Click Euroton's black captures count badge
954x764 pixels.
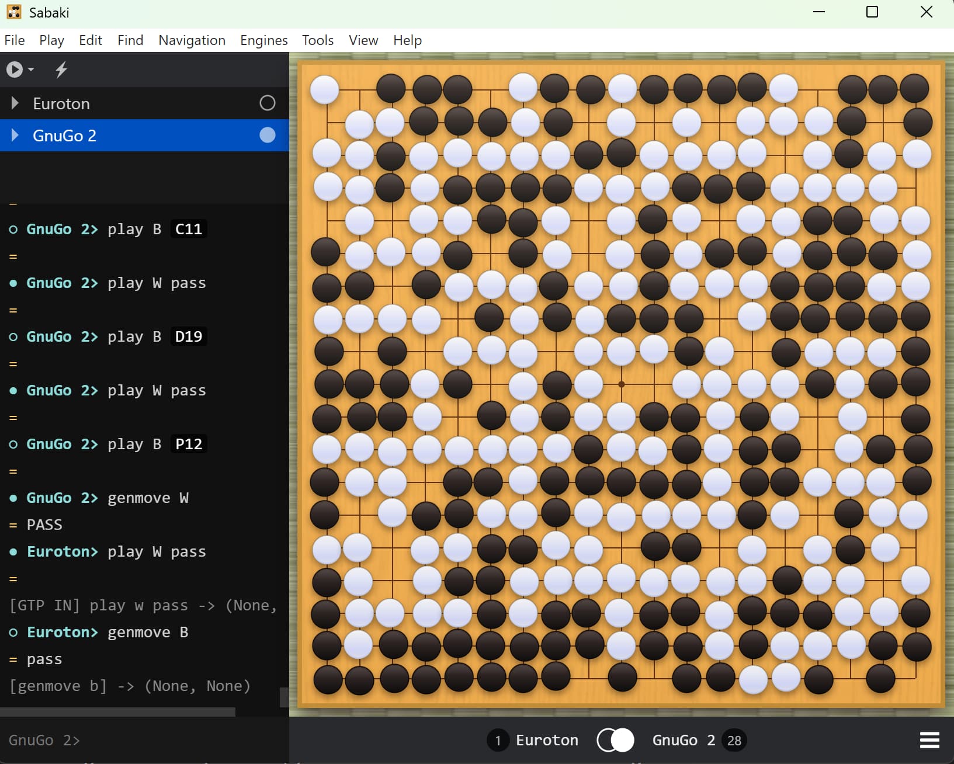[x=498, y=741]
